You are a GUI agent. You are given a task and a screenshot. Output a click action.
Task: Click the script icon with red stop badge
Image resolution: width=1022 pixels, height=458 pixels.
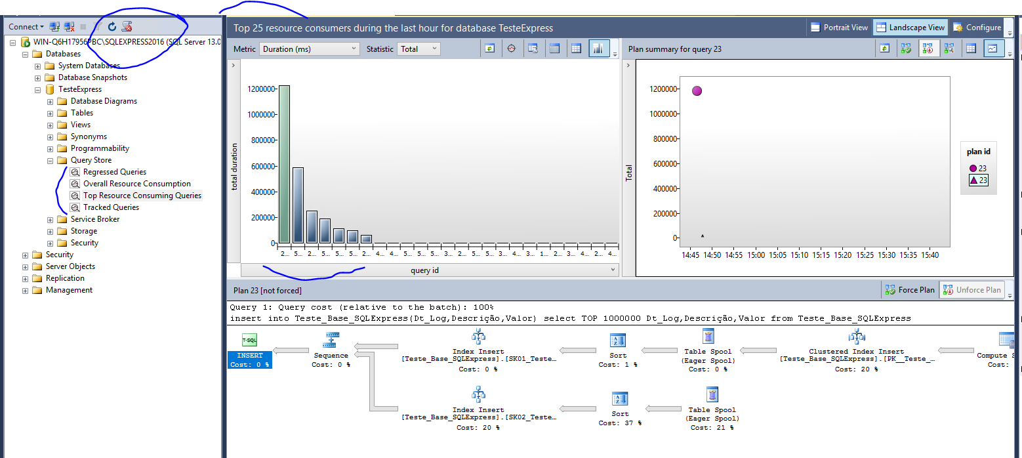tap(127, 27)
